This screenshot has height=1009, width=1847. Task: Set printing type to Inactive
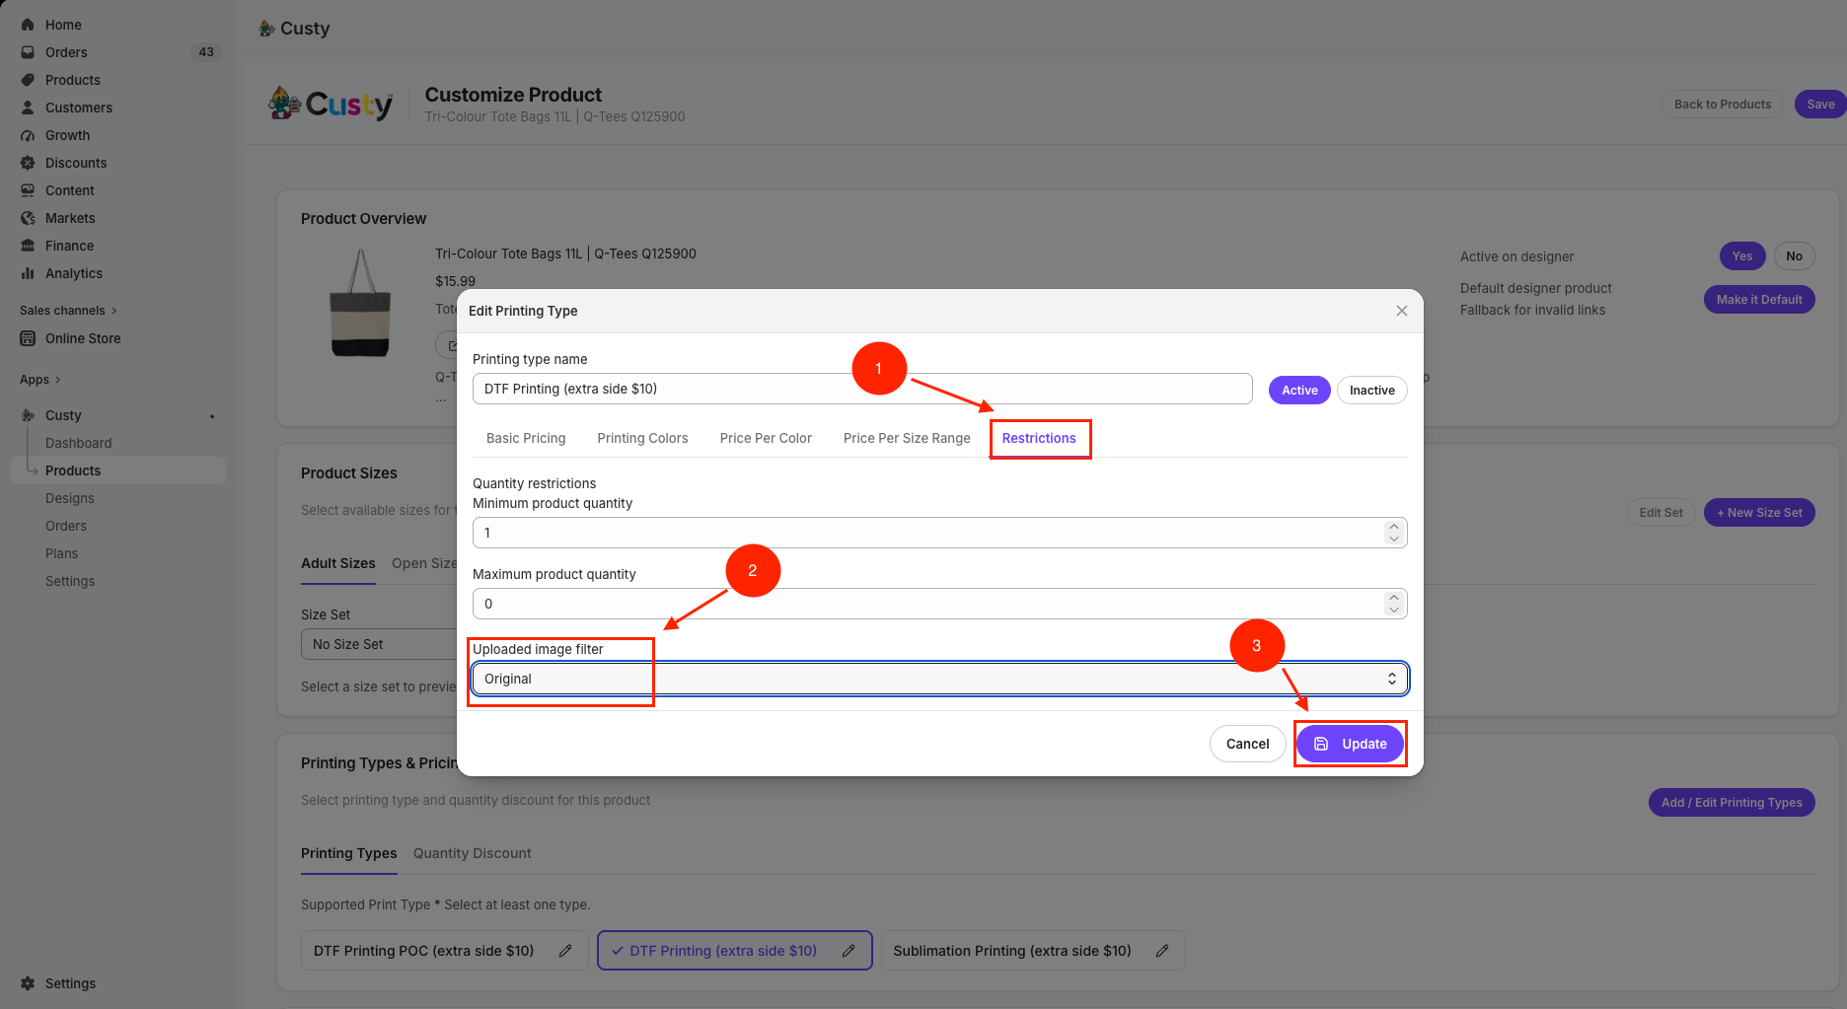click(x=1371, y=390)
